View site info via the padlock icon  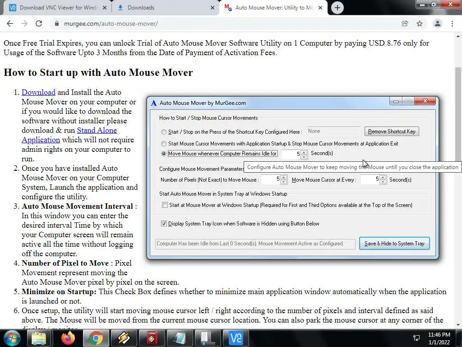tap(56, 23)
